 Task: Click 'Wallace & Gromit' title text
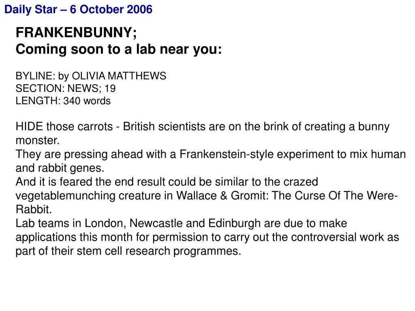click(x=222, y=196)
